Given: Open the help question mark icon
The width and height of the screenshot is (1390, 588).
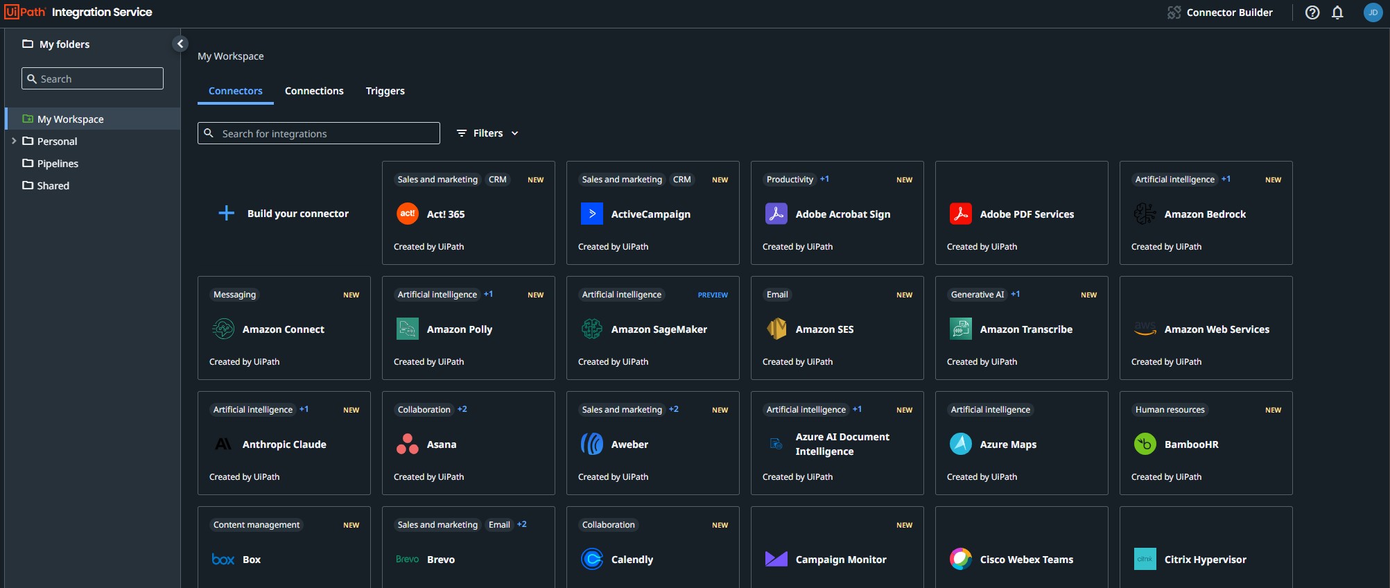Looking at the screenshot, I should coord(1312,12).
